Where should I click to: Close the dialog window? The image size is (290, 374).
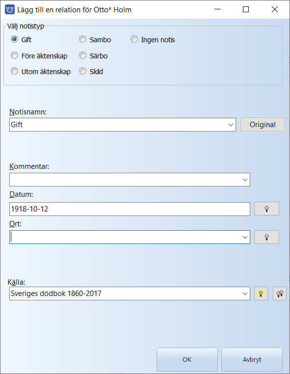pyautogui.click(x=275, y=9)
